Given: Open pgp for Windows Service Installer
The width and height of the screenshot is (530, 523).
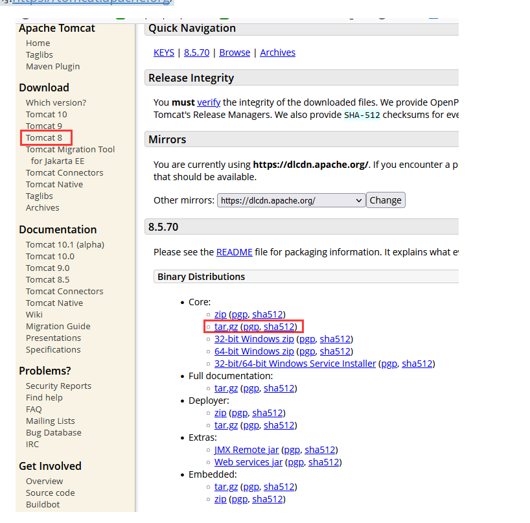Looking at the screenshot, I should click(x=389, y=364).
